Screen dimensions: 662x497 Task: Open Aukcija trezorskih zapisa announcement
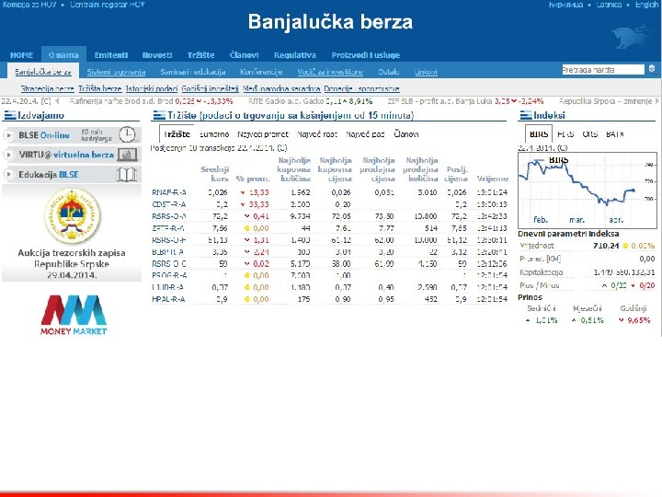click(72, 264)
